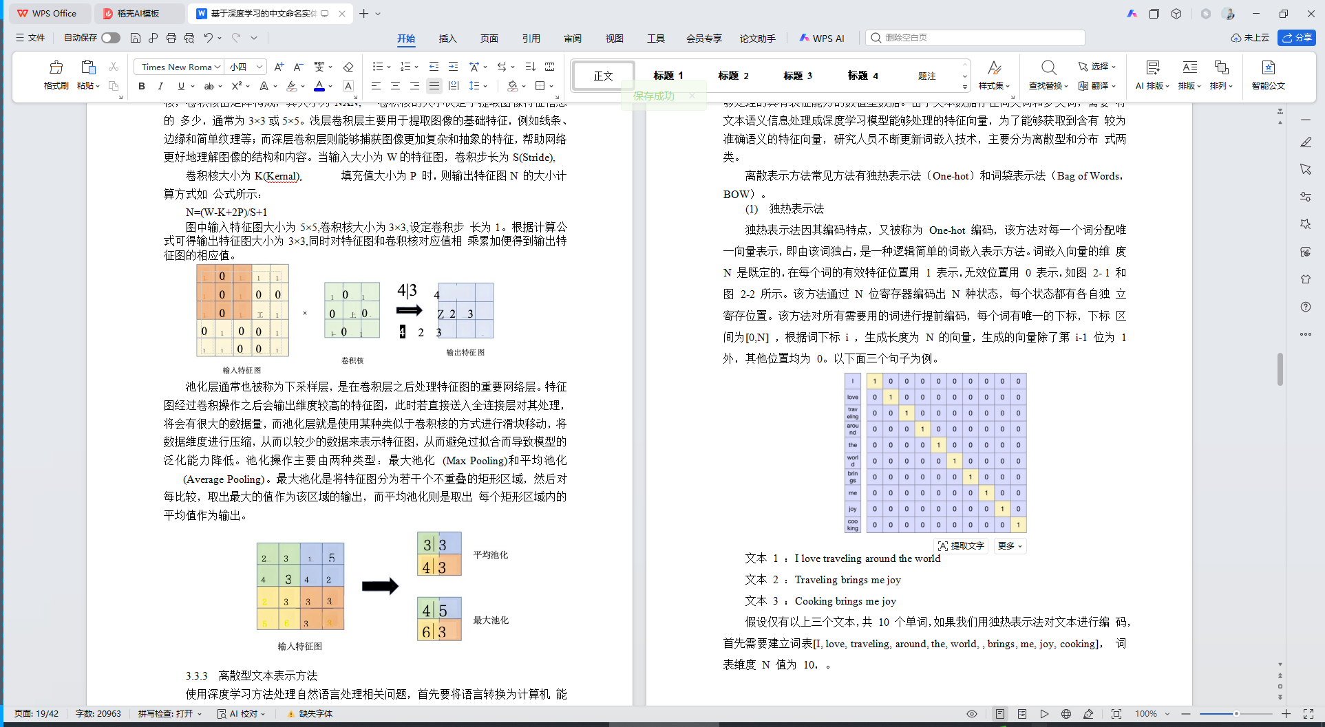Toggle page layout view in status bar
Screen dimensions: 1325x727
click(1000, 714)
